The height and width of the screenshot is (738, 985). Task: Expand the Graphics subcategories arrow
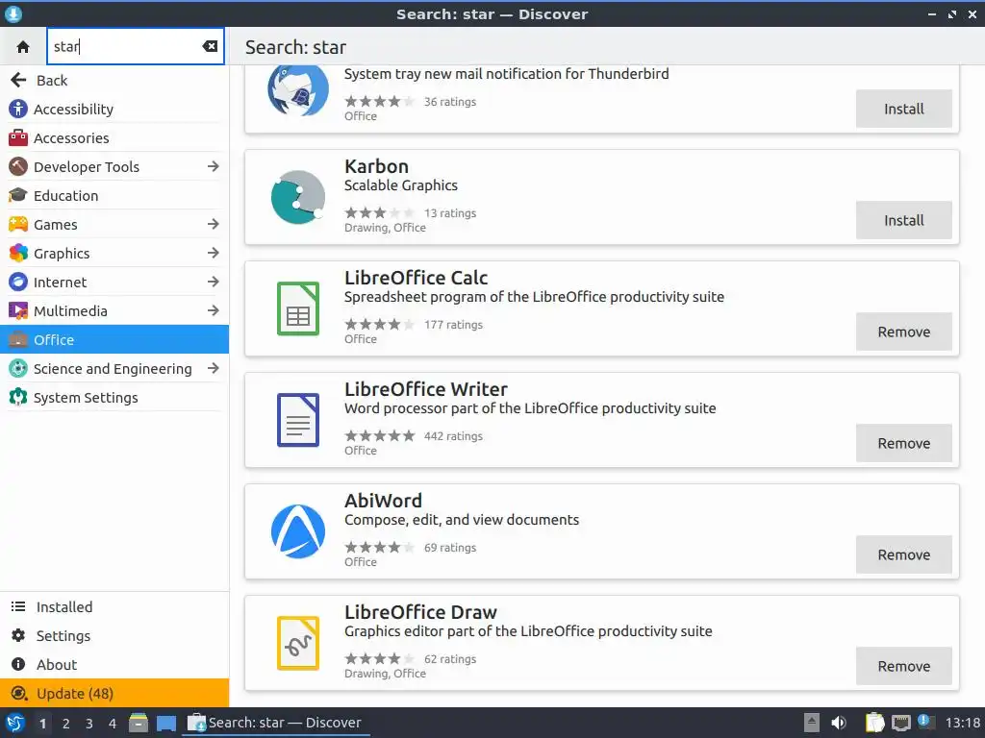point(213,253)
